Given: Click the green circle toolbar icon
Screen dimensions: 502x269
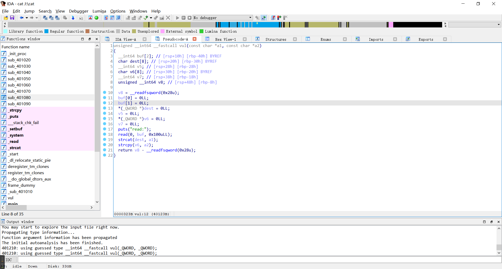Looking at the screenshot, I should 96,18.
